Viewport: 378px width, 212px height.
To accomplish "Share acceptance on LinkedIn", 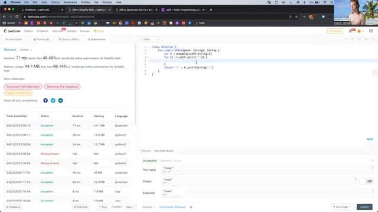I will pyautogui.click(x=60, y=101).
